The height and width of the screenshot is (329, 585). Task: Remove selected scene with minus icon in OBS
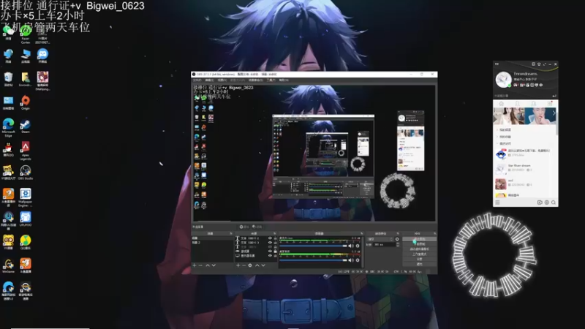(200, 265)
